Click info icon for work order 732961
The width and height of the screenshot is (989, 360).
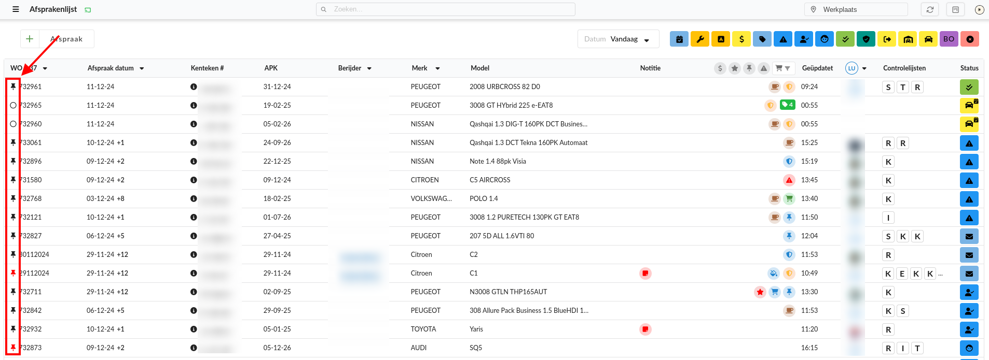tap(194, 87)
